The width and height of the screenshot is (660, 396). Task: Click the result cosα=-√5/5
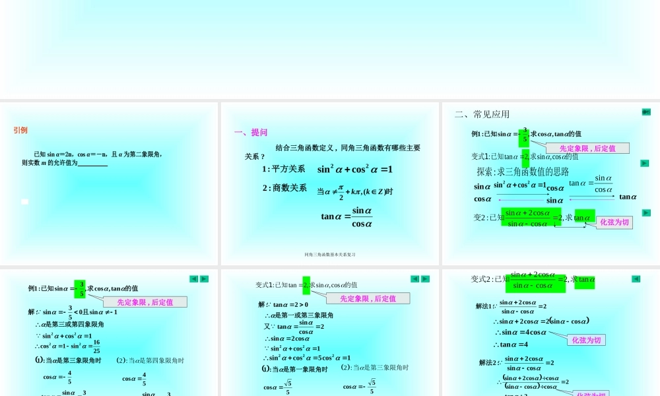click(360, 386)
